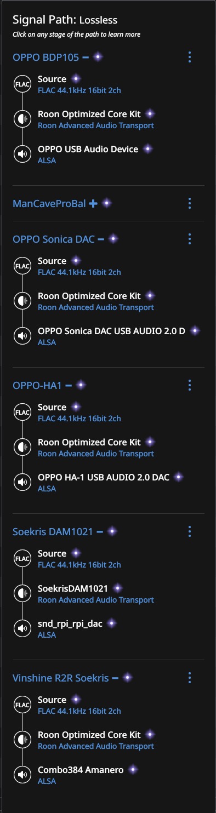Collapse the OPPO BDP105 signal path
This screenshot has height=813, width=216.
pyautogui.click(x=86, y=57)
